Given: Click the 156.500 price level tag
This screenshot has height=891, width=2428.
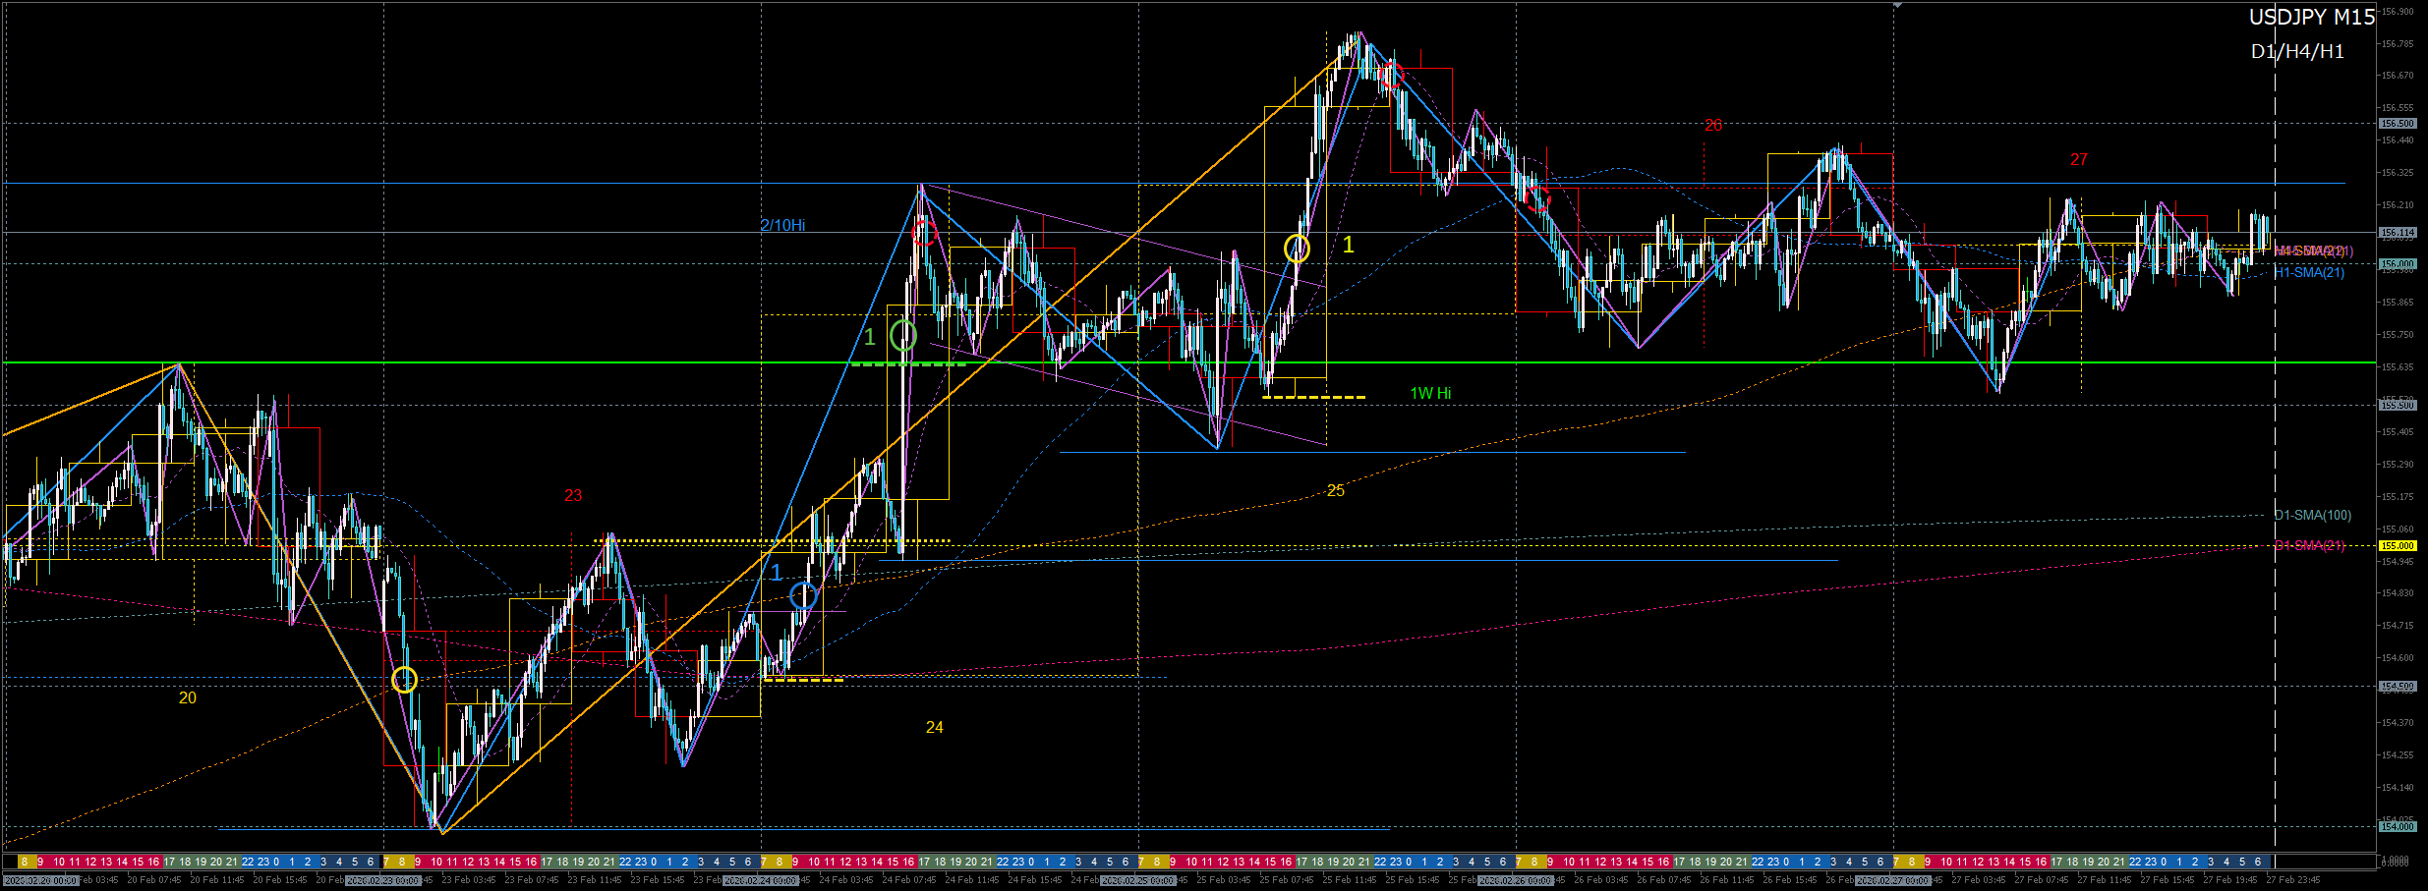Looking at the screenshot, I should [2397, 124].
